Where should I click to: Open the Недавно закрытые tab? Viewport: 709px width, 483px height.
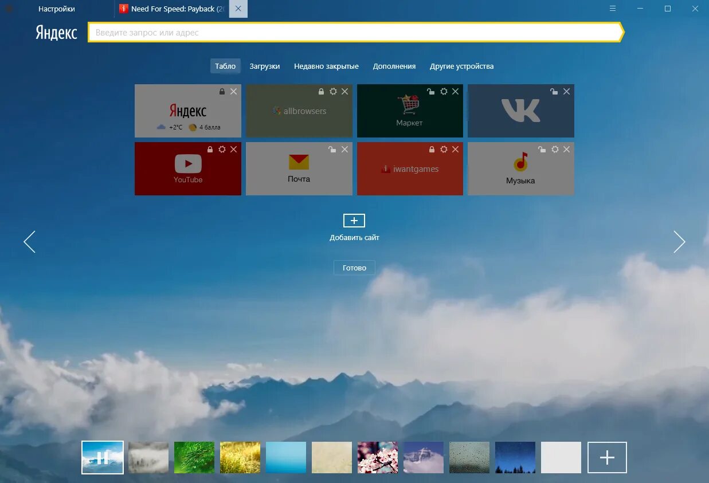[x=326, y=66]
